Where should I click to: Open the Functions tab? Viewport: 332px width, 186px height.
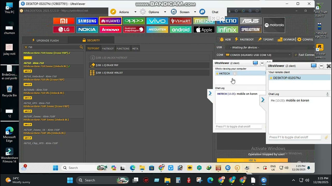123,49
